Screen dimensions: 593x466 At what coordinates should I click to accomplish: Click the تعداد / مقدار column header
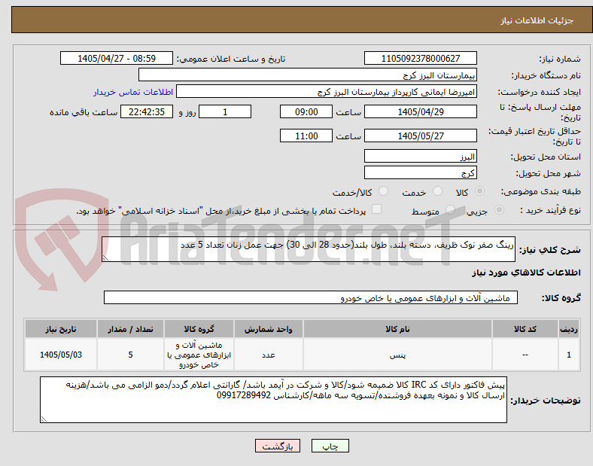(x=130, y=329)
